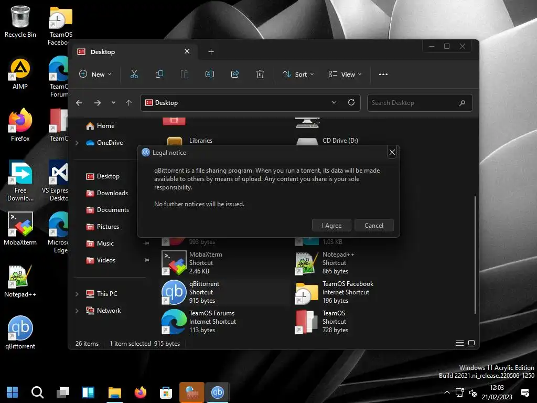The image size is (537, 403).
Task: Open Music in the sidebar
Action: pos(100,243)
